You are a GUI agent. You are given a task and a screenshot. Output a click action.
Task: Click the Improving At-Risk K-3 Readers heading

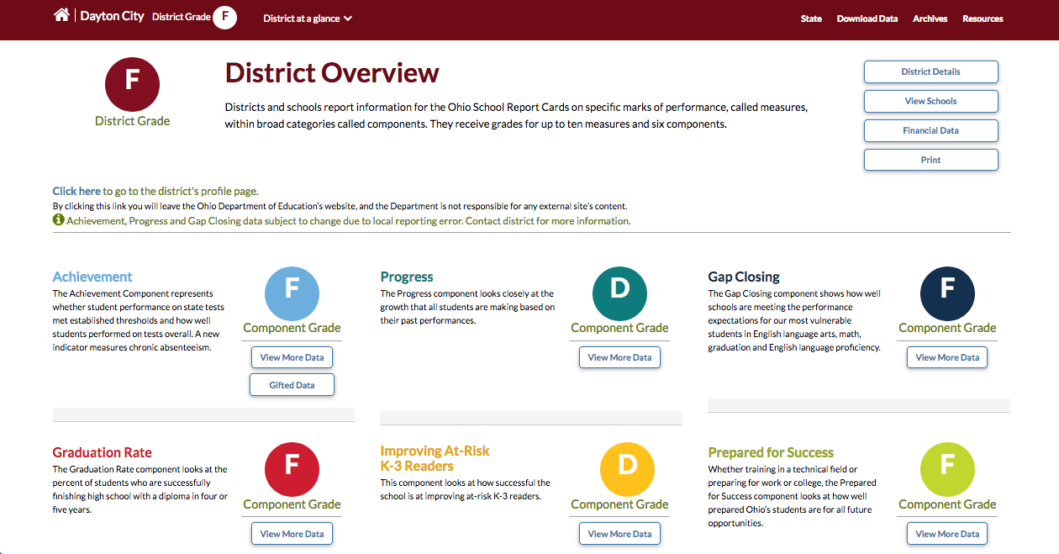(x=435, y=458)
